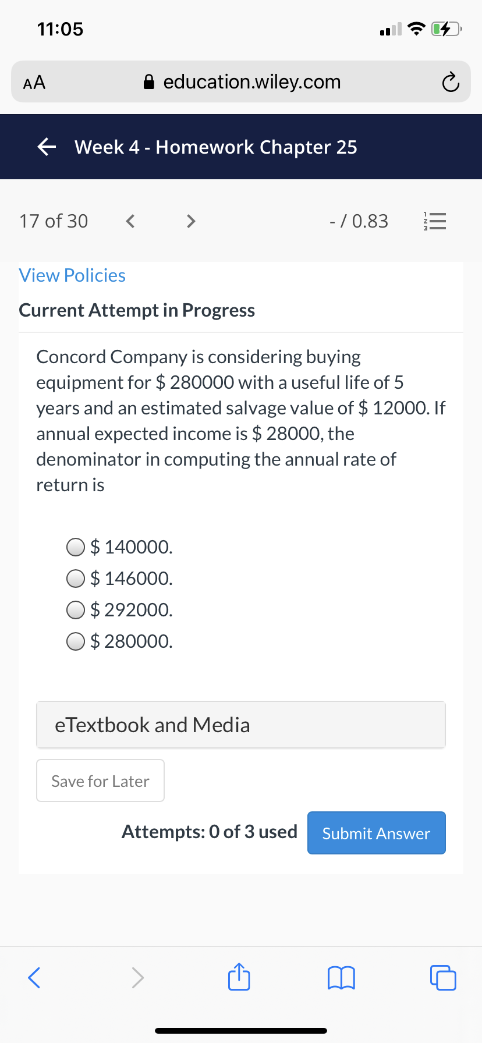Open Safari bookmarks book icon
This screenshot has height=1043, width=482.
pos(341,978)
